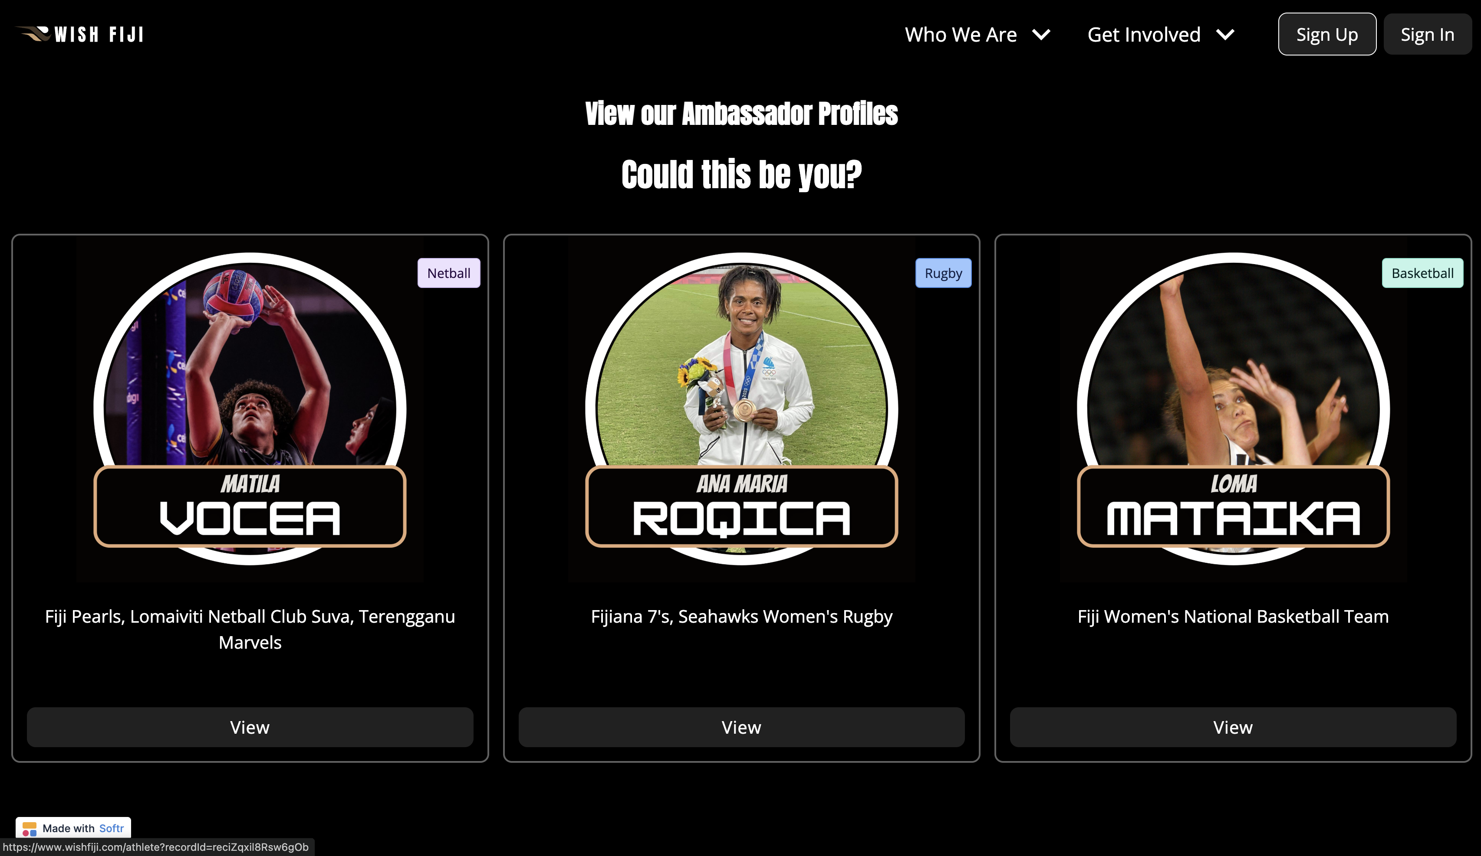Click Fijiana 7's, Seahawks Women's Rugby text
The height and width of the screenshot is (856, 1481).
[x=742, y=617]
